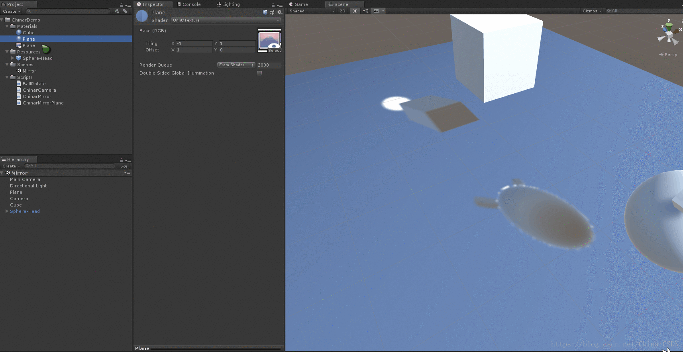Click Select button on Base texture slot

(x=275, y=51)
